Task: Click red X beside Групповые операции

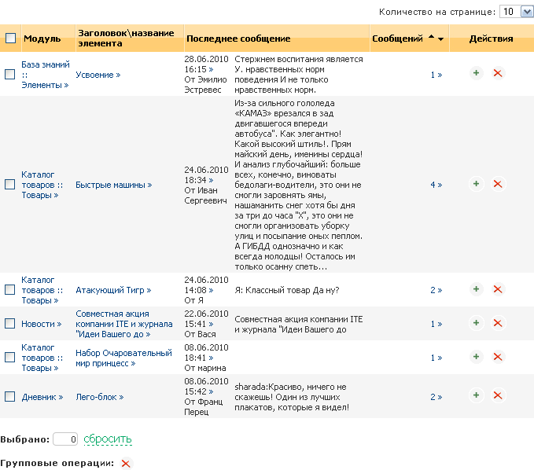Action: click(x=126, y=464)
